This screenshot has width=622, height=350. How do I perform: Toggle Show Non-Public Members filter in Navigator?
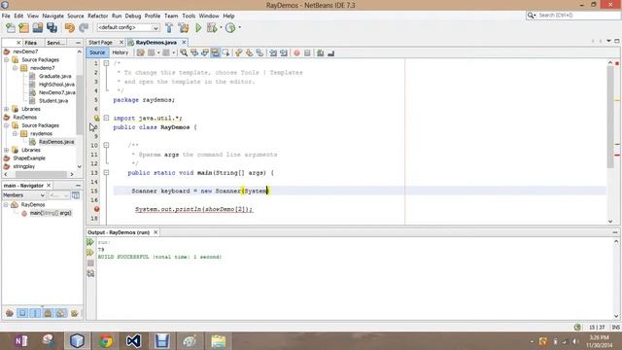48,313
